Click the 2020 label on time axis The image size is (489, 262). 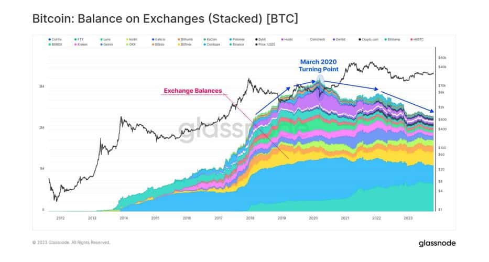coord(313,217)
